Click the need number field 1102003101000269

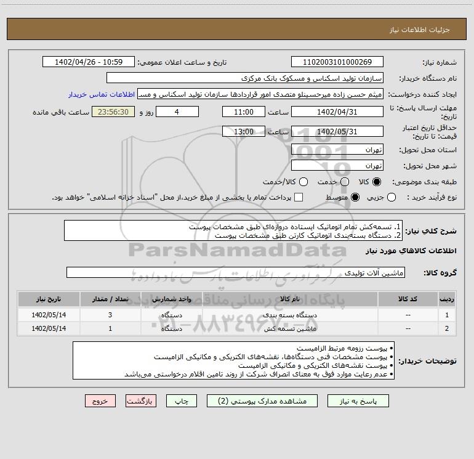[x=337, y=62]
